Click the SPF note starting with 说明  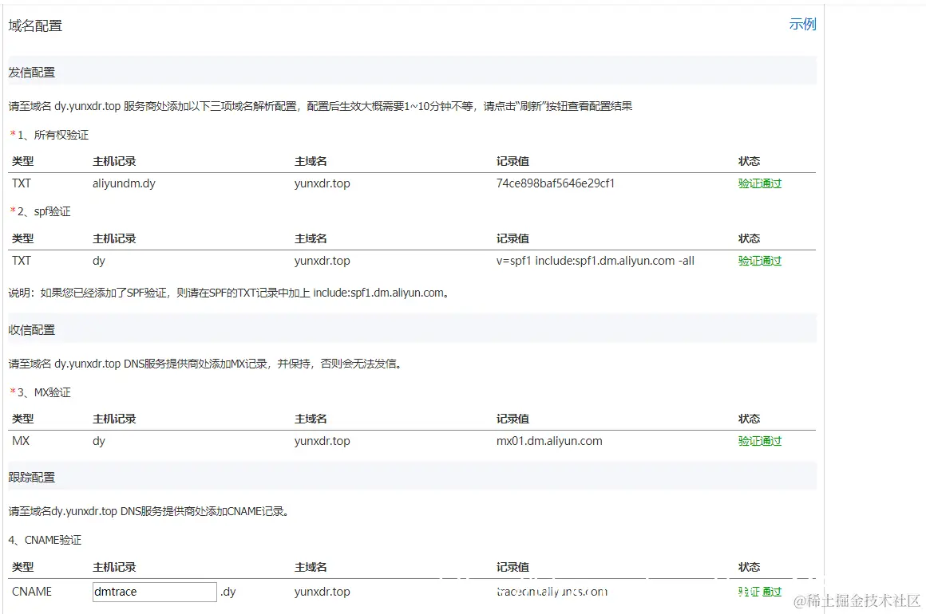(229, 293)
